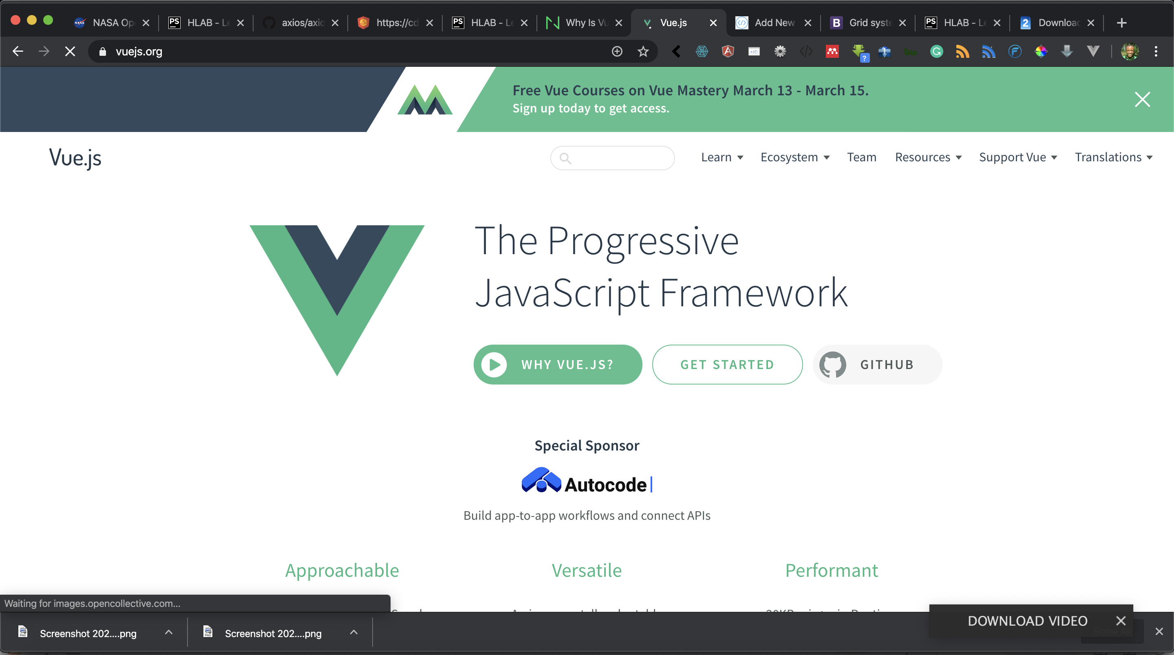Open a new browser tab
1174x655 pixels.
[x=1121, y=22]
